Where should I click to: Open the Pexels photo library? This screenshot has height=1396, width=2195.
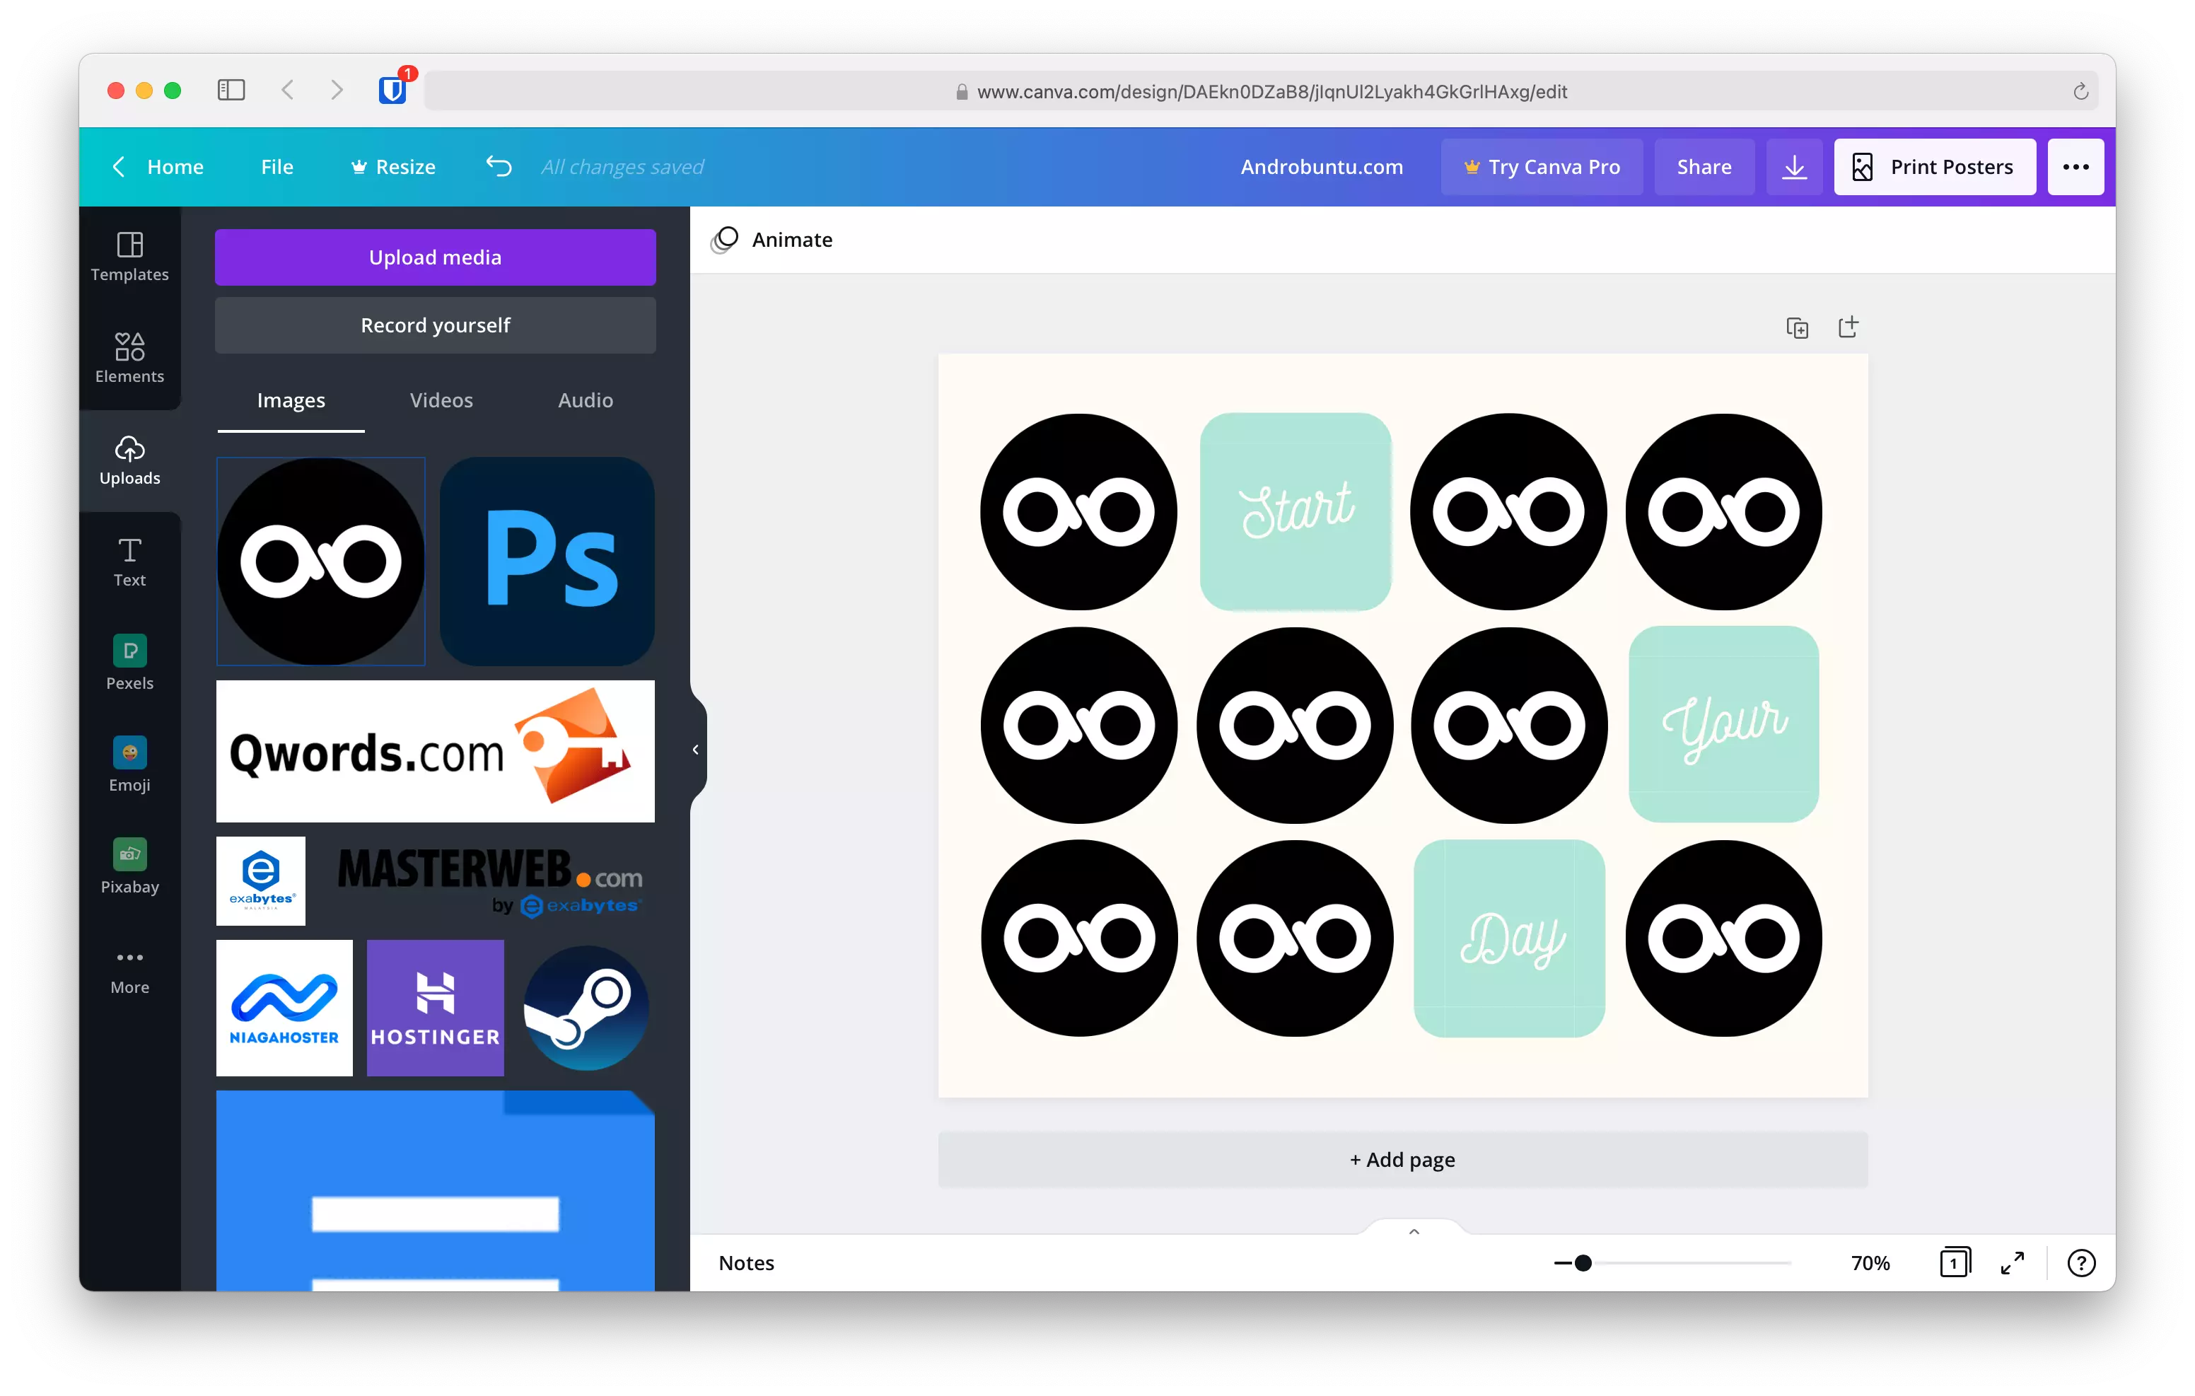[129, 664]
